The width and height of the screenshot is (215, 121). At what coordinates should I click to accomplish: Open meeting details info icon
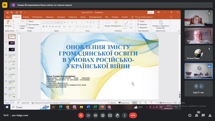[190, 115]
